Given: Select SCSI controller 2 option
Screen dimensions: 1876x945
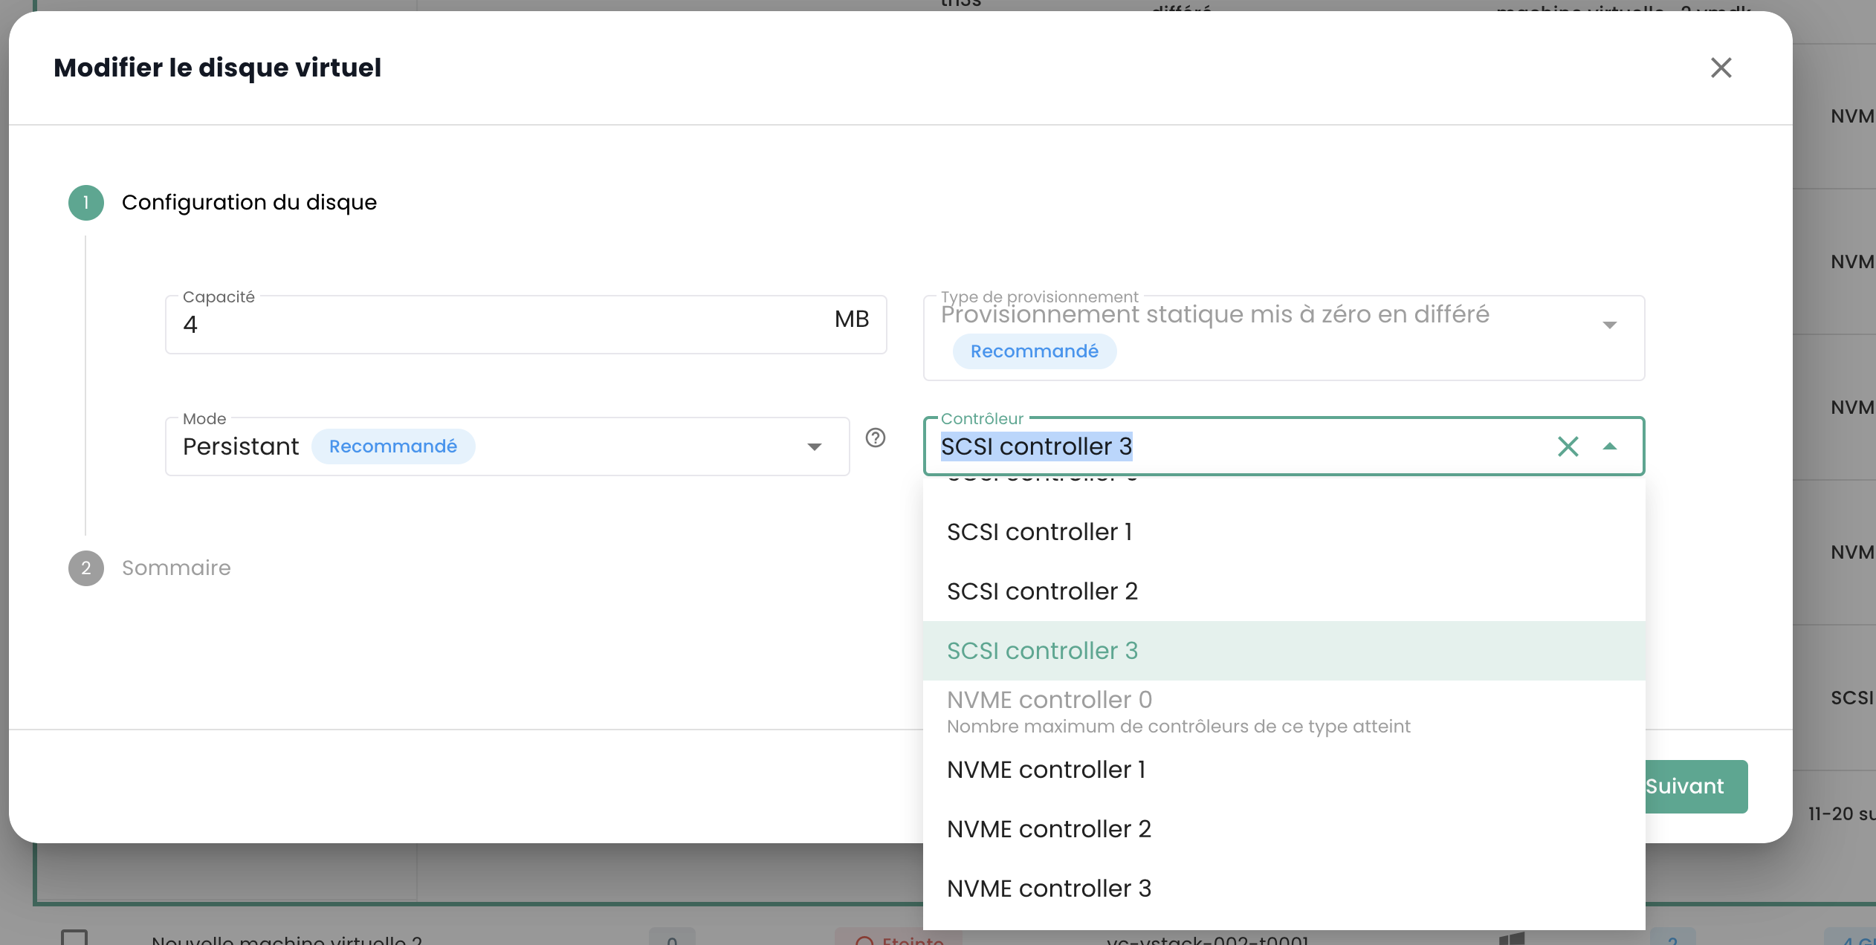Looking at the screenshot, I should click(x=1042, y=591).
